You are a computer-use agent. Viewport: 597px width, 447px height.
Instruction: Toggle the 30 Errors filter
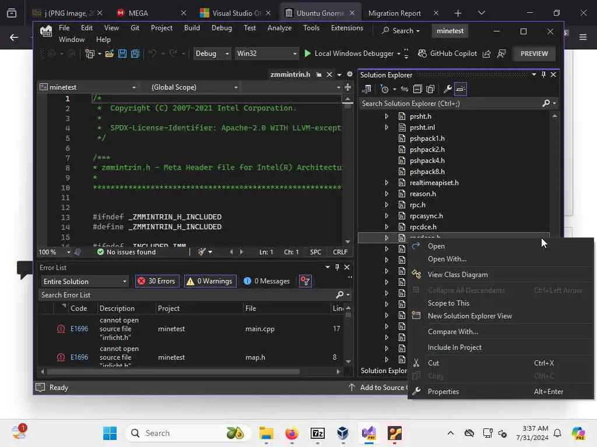[157, 281]
